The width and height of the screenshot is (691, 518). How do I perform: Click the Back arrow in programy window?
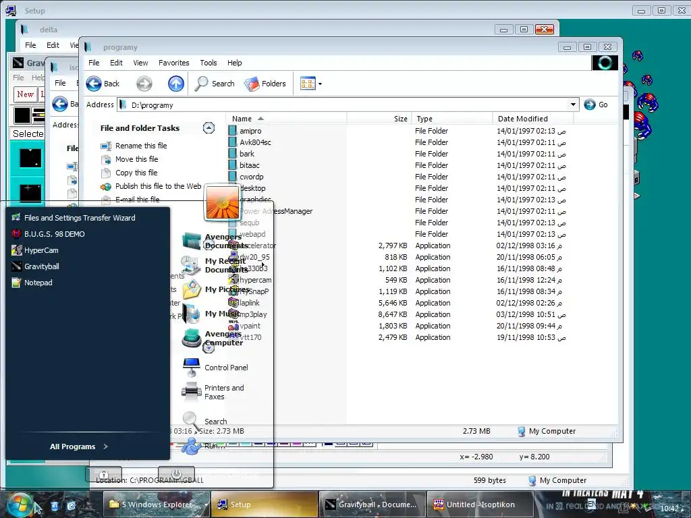93,83
